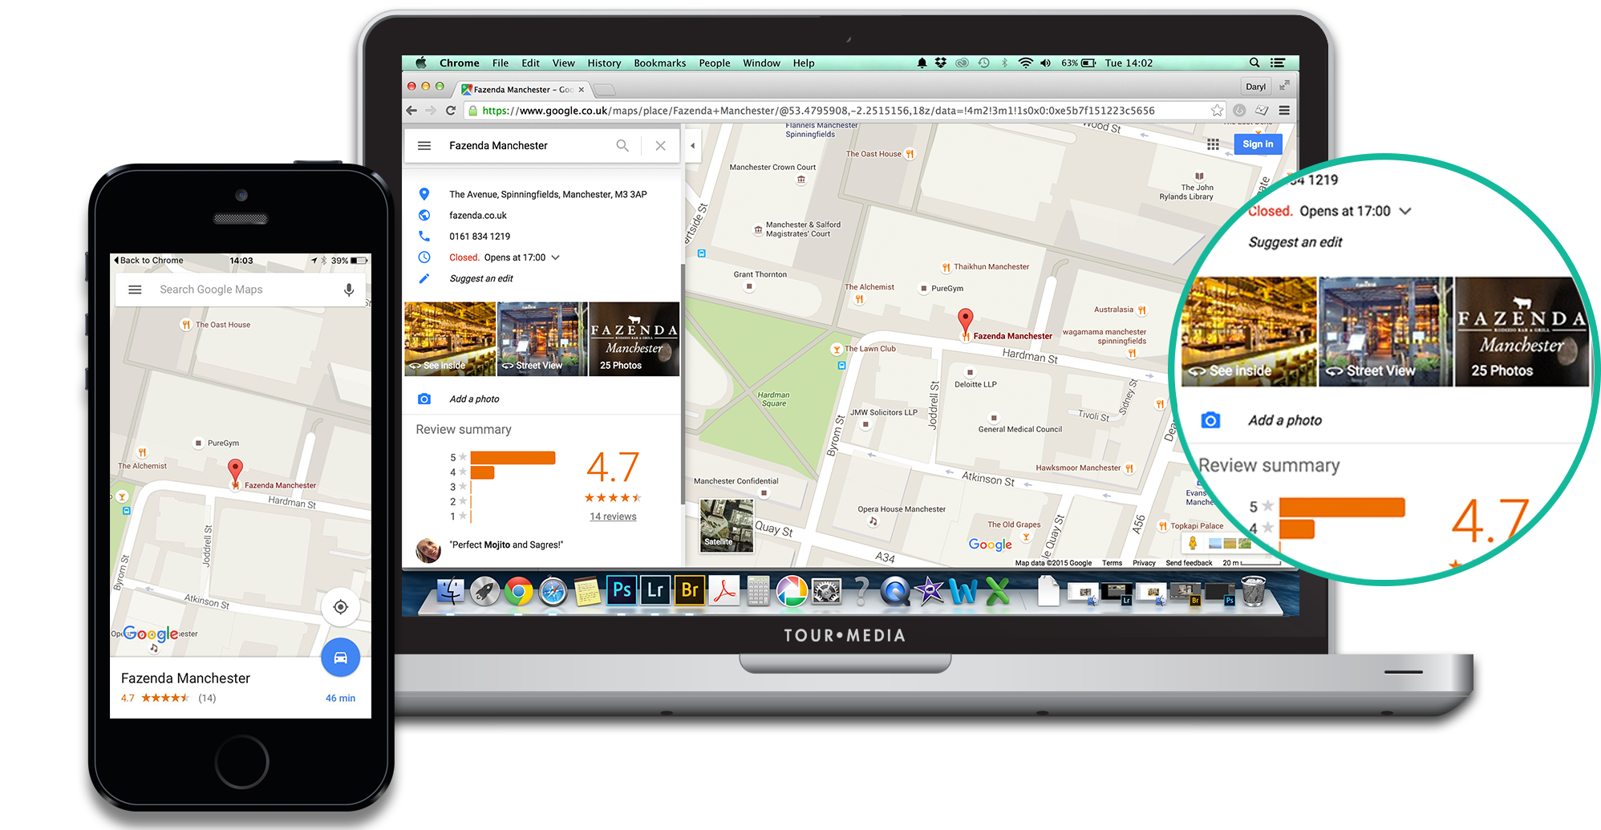Click the Google apps grid icon
This screenshot has height=830, width=1601.
1213,144
